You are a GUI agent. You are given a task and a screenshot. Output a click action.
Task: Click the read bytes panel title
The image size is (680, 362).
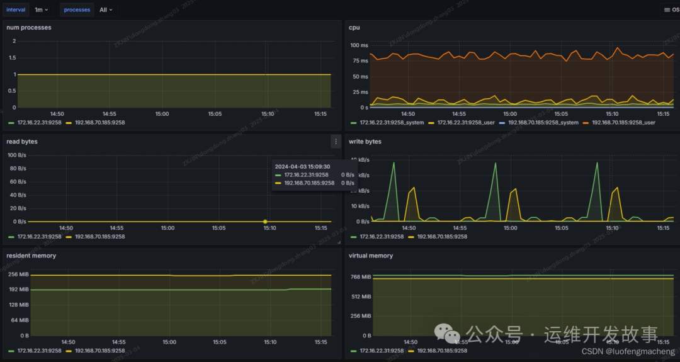click(x=21, y=141)
